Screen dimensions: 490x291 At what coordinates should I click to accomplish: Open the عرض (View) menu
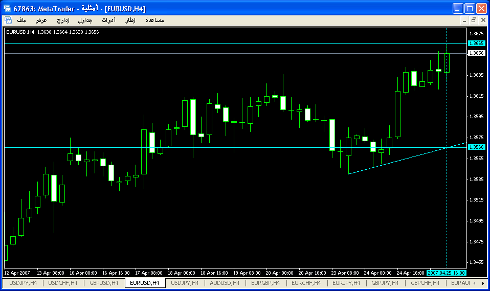click(41, 20)
